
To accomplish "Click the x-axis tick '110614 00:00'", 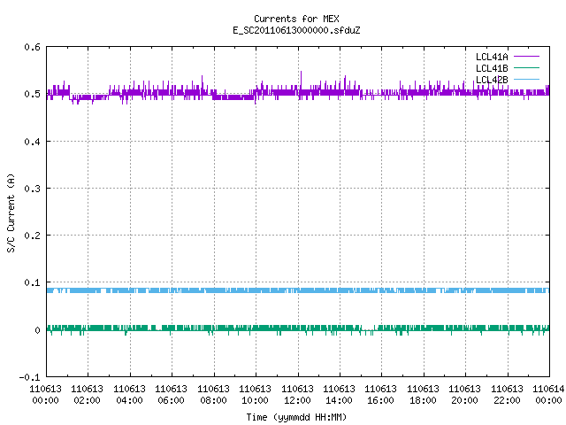I will click(x=548, y=395).
